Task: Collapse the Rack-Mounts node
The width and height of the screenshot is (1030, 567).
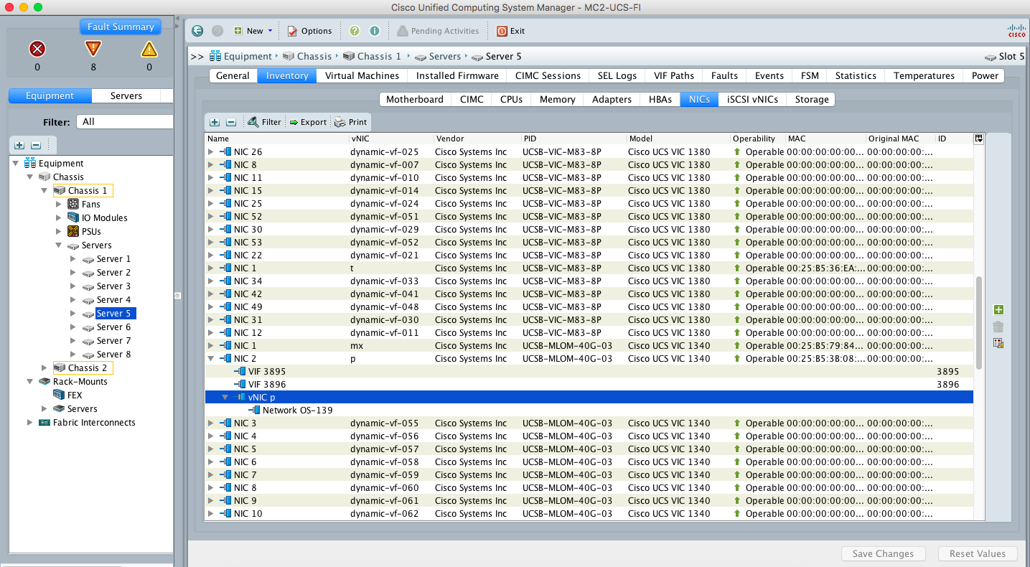Action: pyautogui.click(x=30, y=381)
